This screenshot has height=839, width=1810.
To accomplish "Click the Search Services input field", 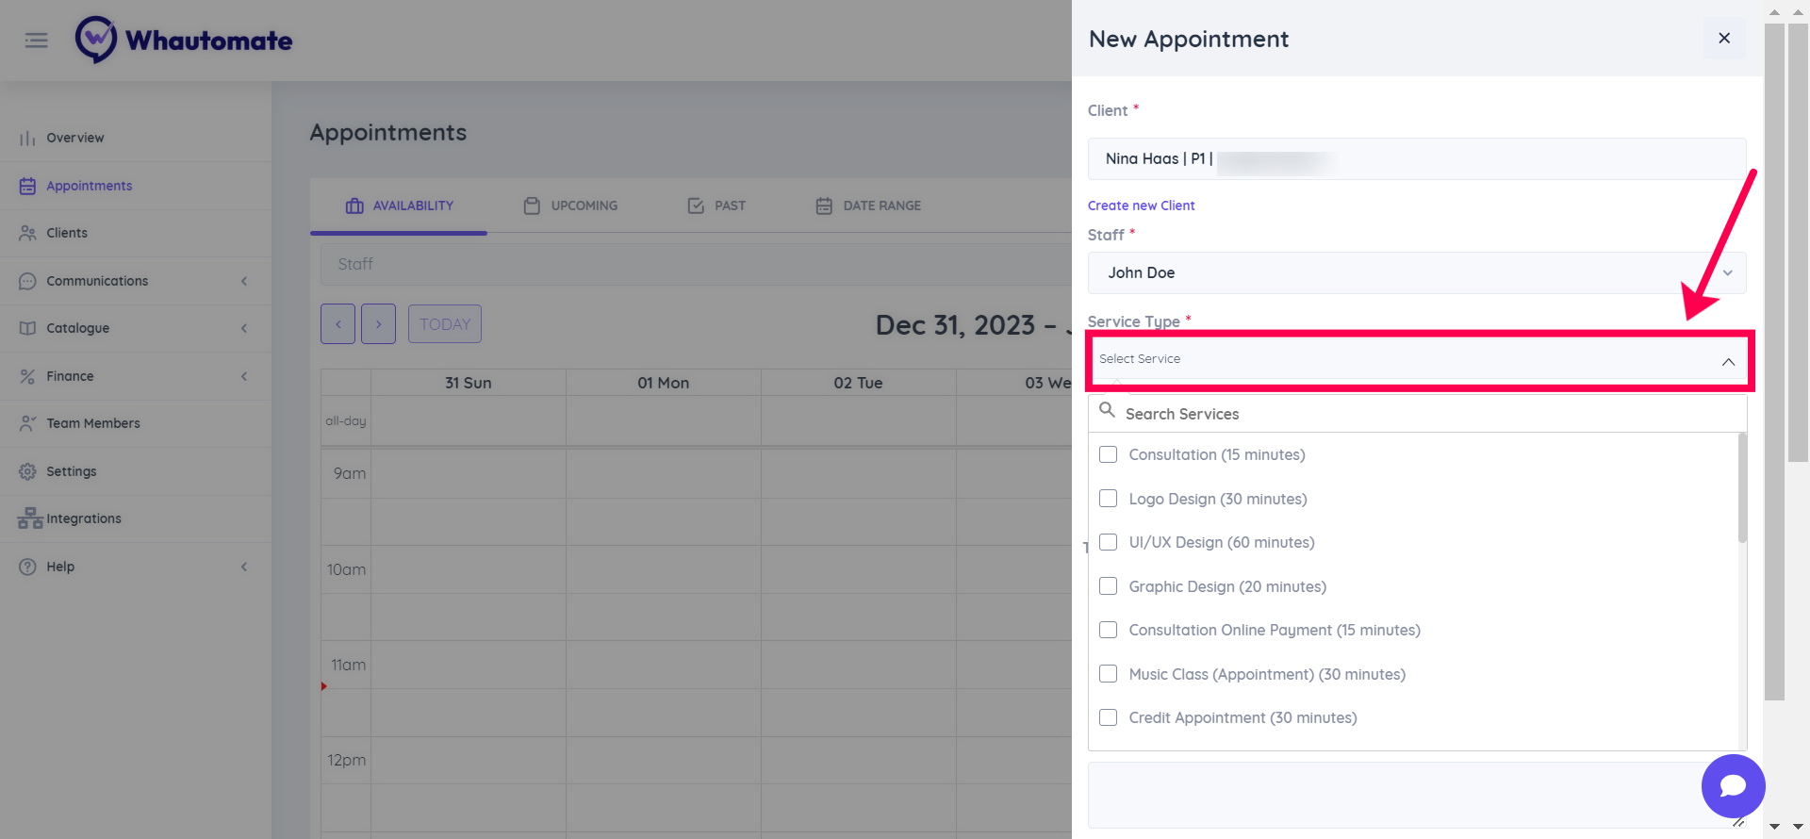I will (1423, 414).
